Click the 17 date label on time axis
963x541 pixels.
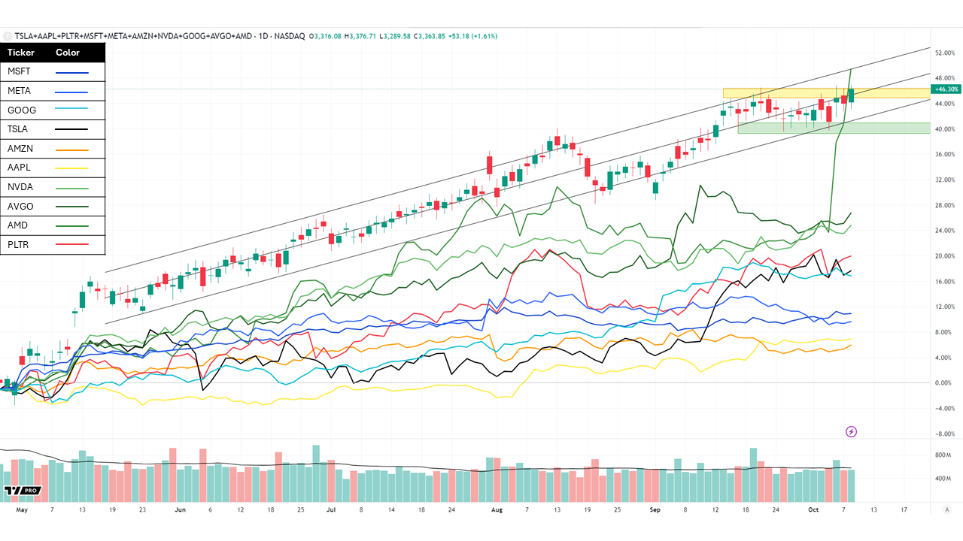[904, 509]
